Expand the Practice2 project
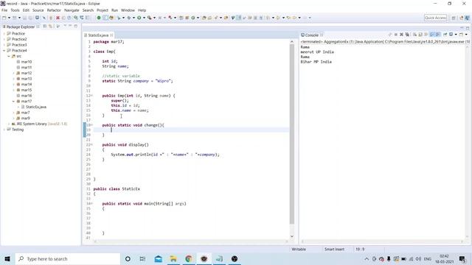The height and width of the screenshot is (265, 472). pyautogui.click(x=4, y=39)
